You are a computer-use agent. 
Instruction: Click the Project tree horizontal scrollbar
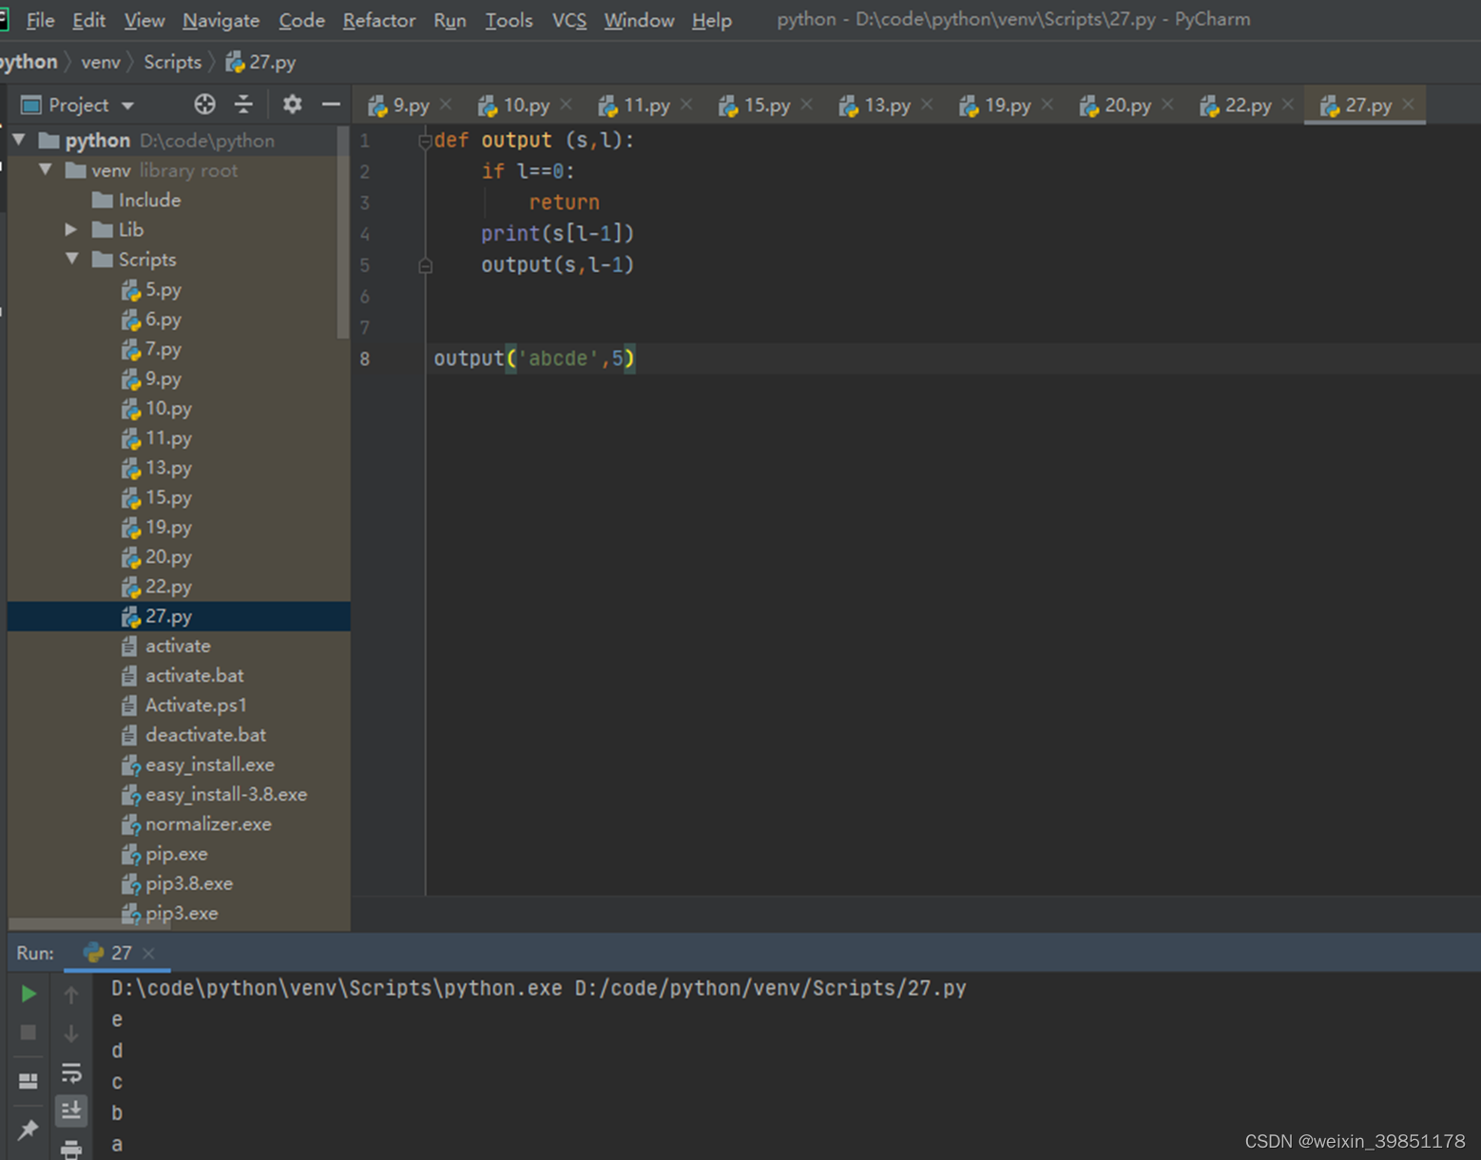[x=90, y=924]
